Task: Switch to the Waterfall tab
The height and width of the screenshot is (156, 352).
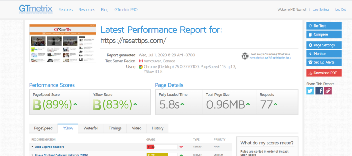Action: (91, 128)
